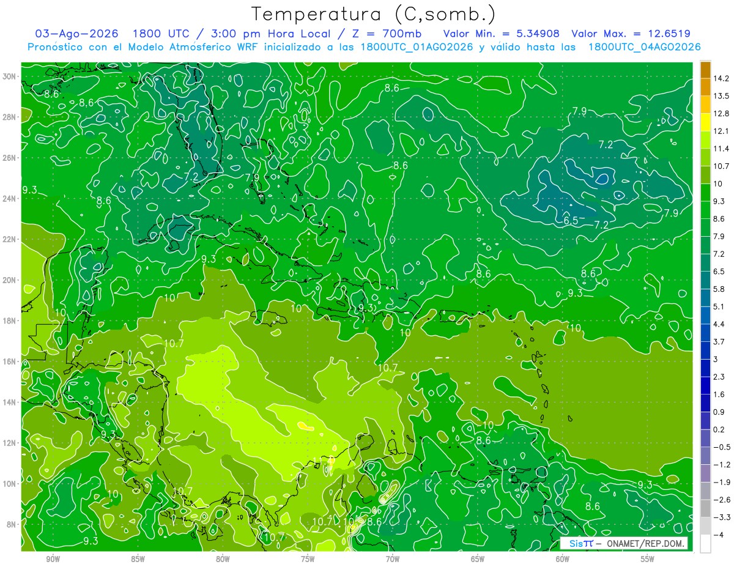Select the 'Valor Max. = 12.6519' readout
This screenshot has height=567, width=734.
(631, 34)
